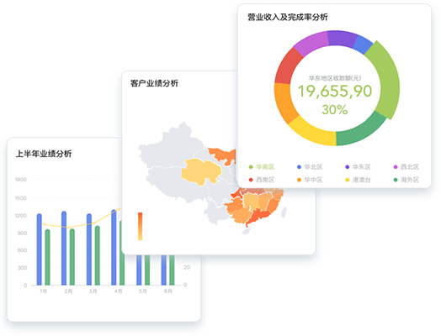Toggle the 西南区 legend item
This screenshot has height=336, width=441.
point(262,180)
